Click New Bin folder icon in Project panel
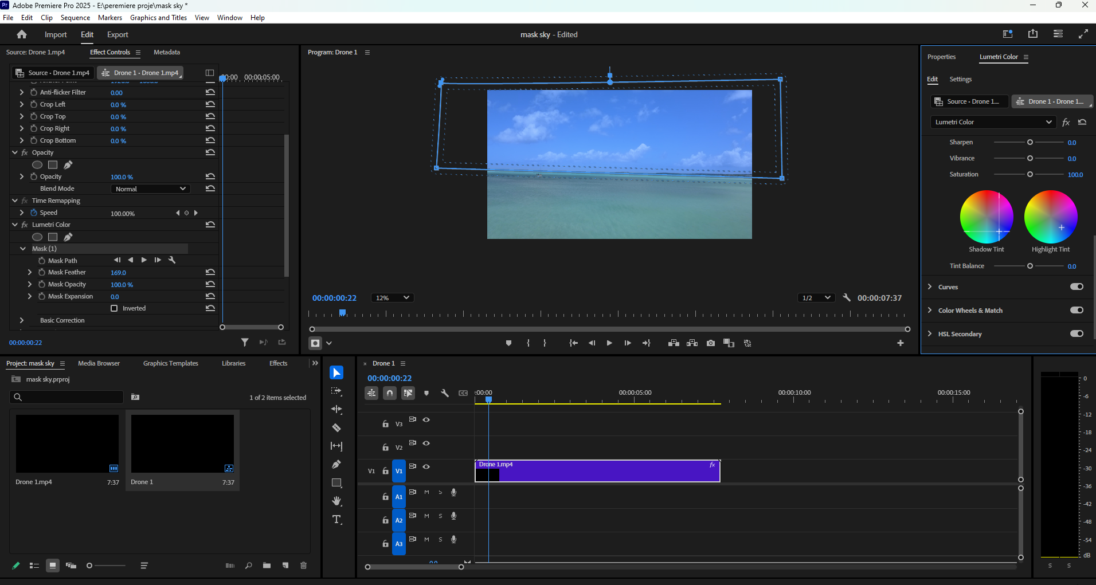Screen dimensions: 1096x585 267,566
